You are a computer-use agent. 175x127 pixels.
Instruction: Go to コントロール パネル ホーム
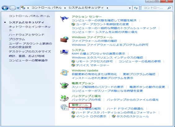(29, 16)
